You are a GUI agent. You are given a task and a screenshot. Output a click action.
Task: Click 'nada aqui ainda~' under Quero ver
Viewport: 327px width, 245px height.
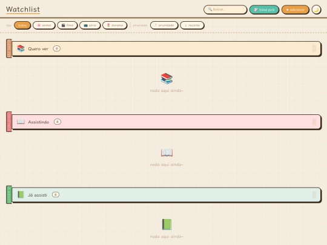[x=167, y=90]
